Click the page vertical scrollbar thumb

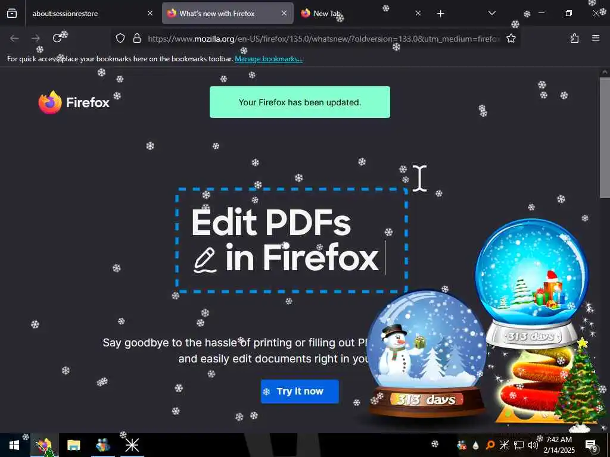pyautogui.click(x=605, y=138)
